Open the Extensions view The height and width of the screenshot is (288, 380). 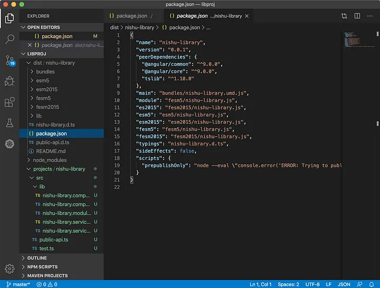[9, 102]
